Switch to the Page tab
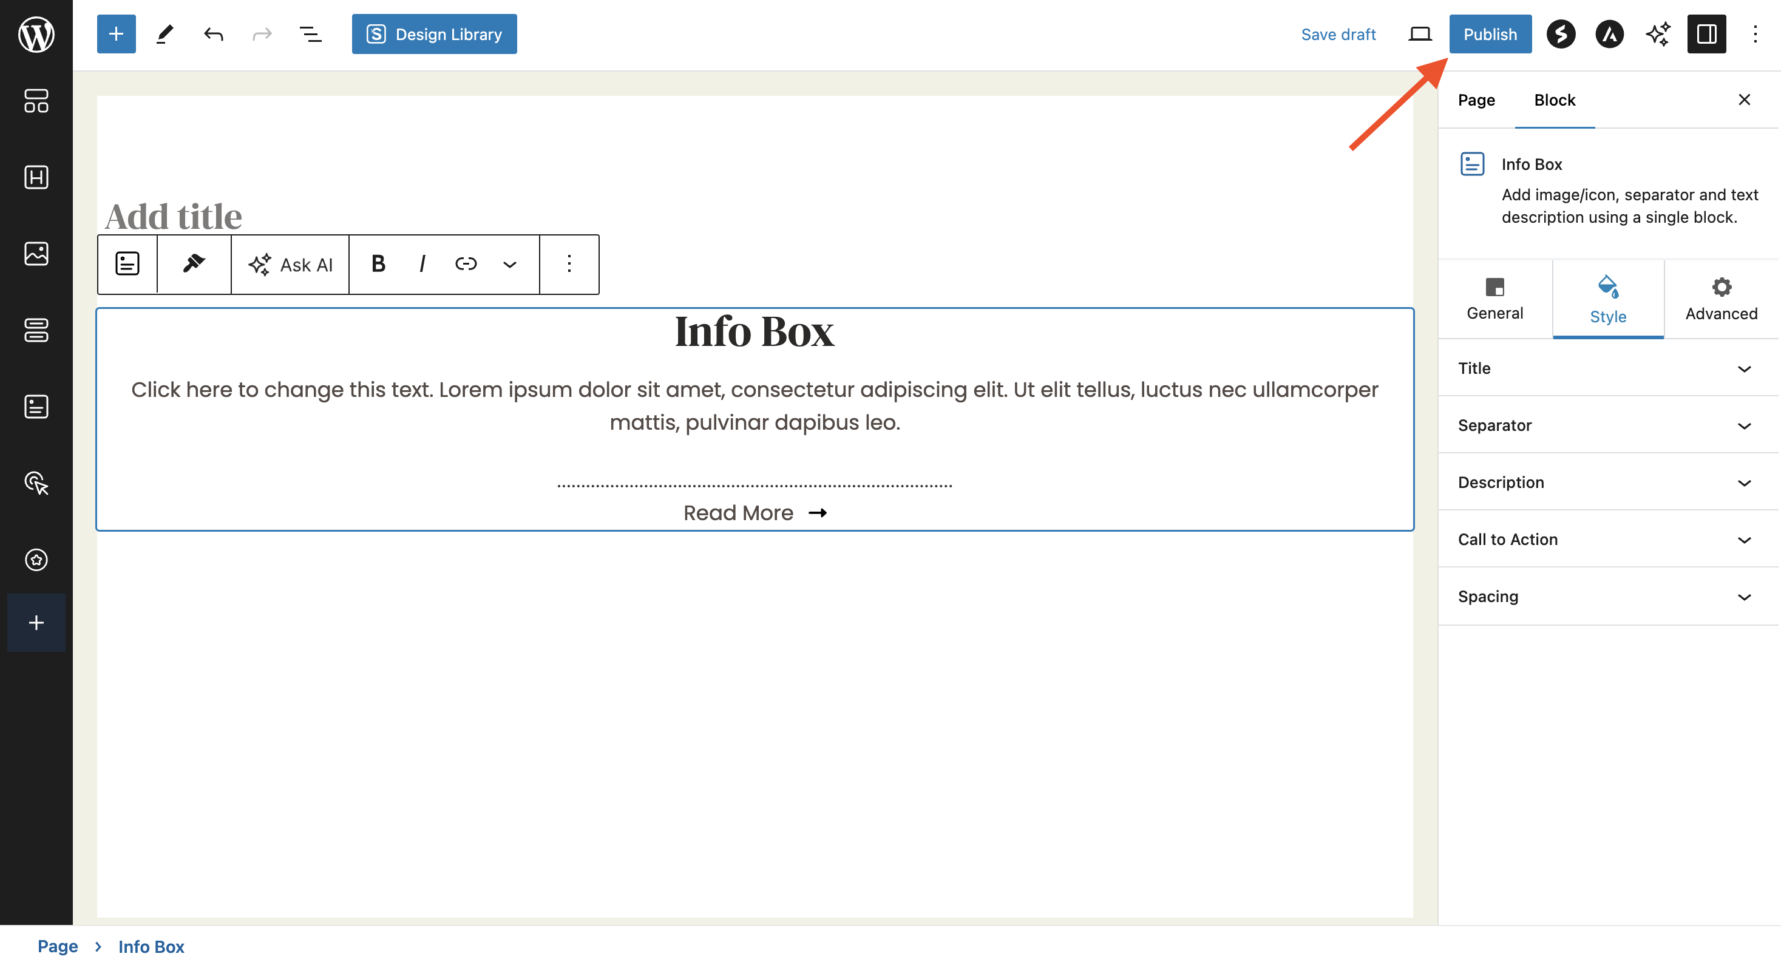1781x965 pixels. (x=1476, y=100)
